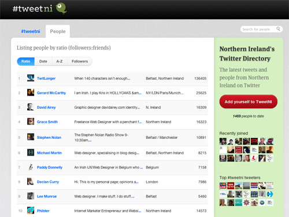This screenshot has width=289, height=217.
Task: Click Grace Smith's avatar picture
Action: [x=31, y=122]
